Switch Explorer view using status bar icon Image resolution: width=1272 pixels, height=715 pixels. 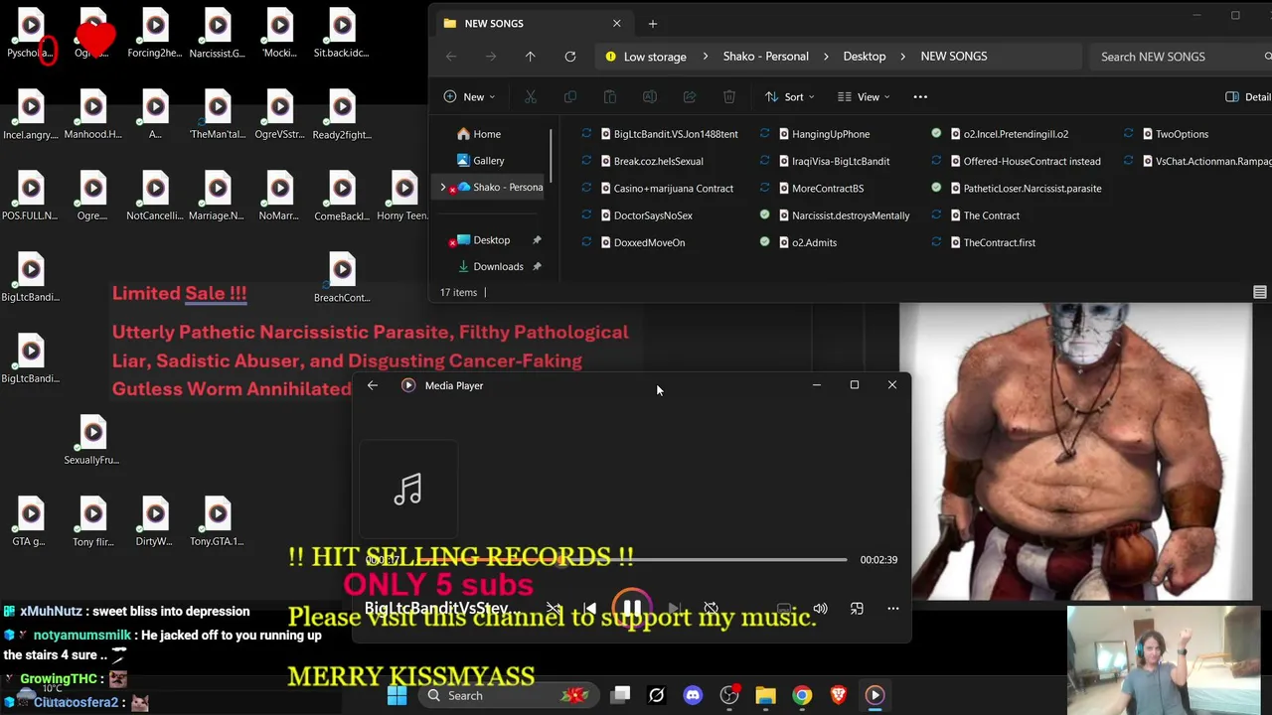click(1260, 292)
